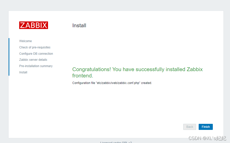Image resolution: width=230 pixels, height=143 pixels.
Task: Click the Configuration file created text
Action: [112, 83]
